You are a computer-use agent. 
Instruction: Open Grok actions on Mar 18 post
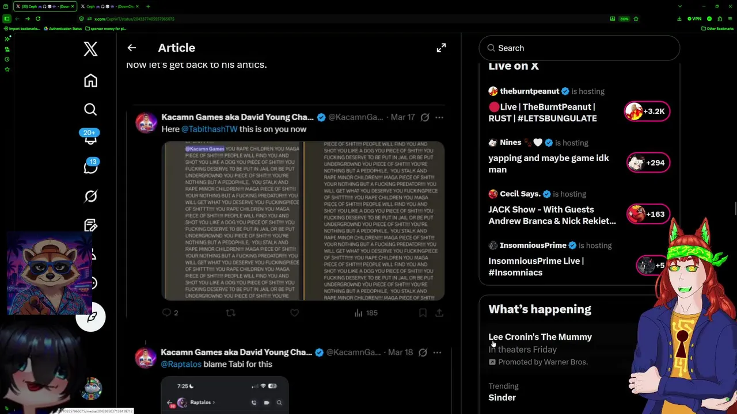423,352
